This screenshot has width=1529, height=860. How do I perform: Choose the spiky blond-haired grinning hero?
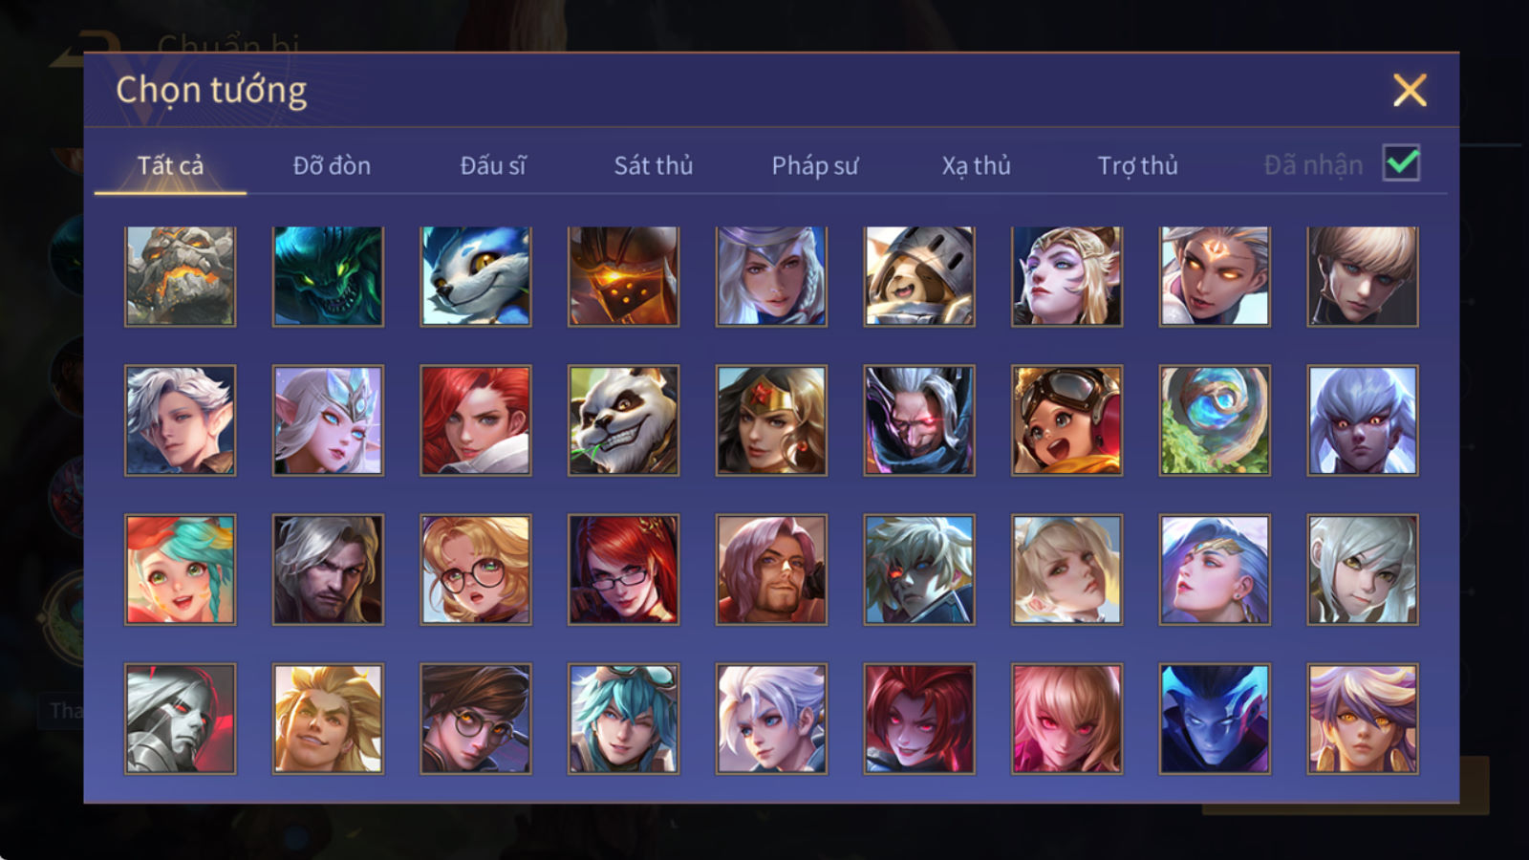[x=328, y=719]
